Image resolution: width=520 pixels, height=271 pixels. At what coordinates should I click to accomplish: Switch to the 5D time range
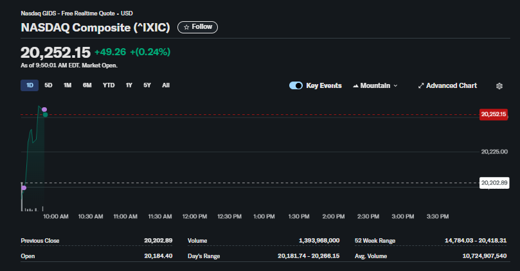click(48, 85)
